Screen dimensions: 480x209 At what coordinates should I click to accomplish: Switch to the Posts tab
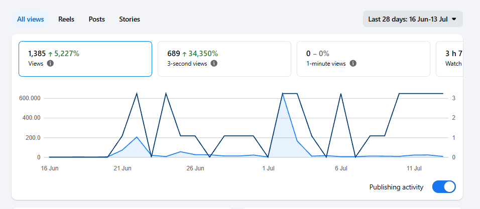coord(97,19)
